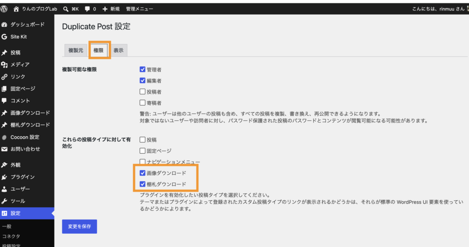This screenshot has height=247, width=469.
Task: Click the search magnifier icon
Action: (66, 9)
